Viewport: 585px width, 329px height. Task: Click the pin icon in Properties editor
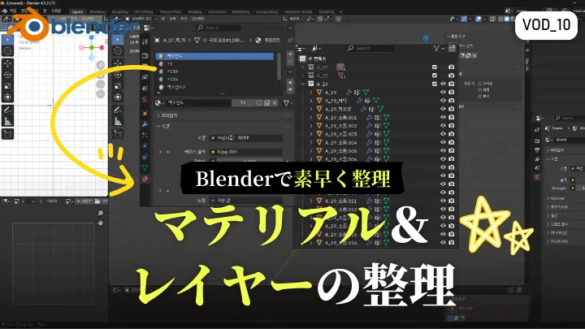coord(290,40)
